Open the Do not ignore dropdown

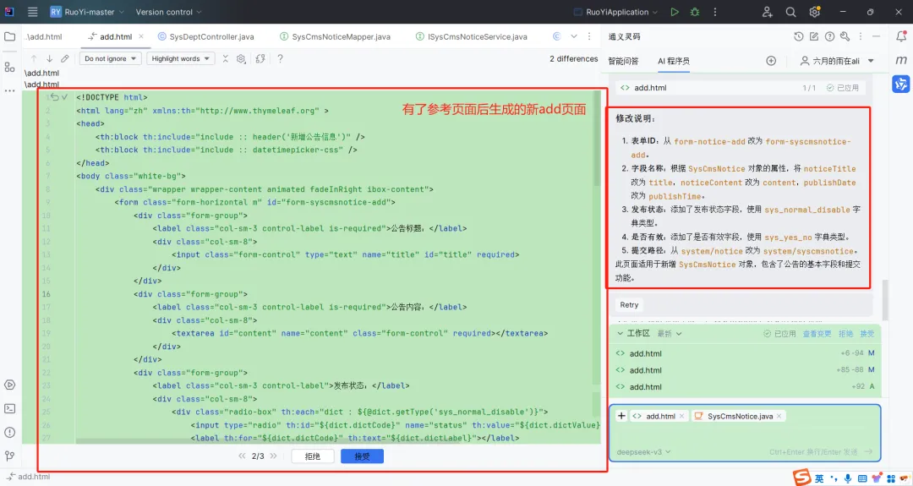coord(110,59)
